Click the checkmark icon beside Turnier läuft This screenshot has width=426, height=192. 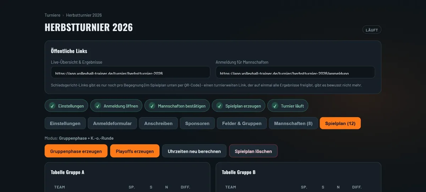274,106
